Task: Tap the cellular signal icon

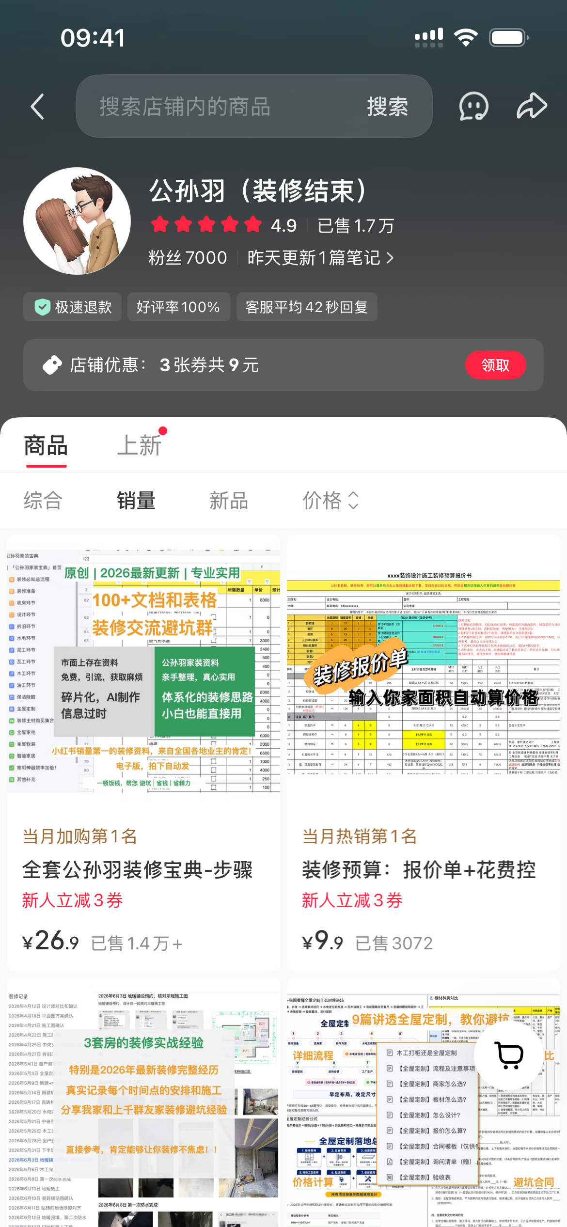Action: click(x=429, y=37)
